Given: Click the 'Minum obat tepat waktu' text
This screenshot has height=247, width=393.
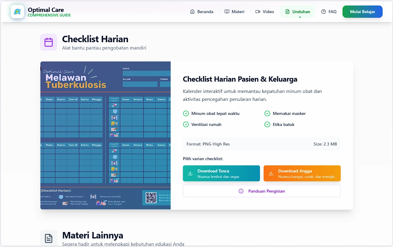Looking at the screenshot, I should (215, 113).
